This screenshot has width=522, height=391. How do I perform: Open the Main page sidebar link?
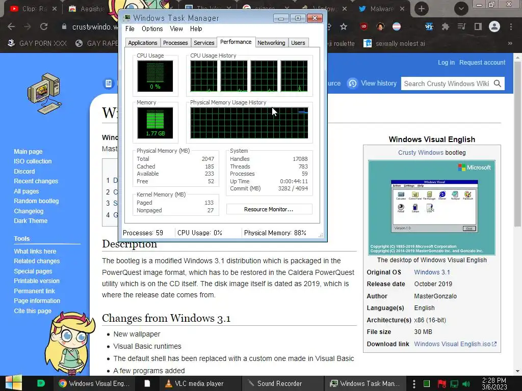click(29, 152)
